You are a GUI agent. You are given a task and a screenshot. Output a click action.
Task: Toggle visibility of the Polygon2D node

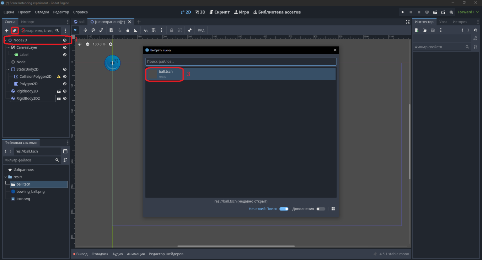(65, 84)
